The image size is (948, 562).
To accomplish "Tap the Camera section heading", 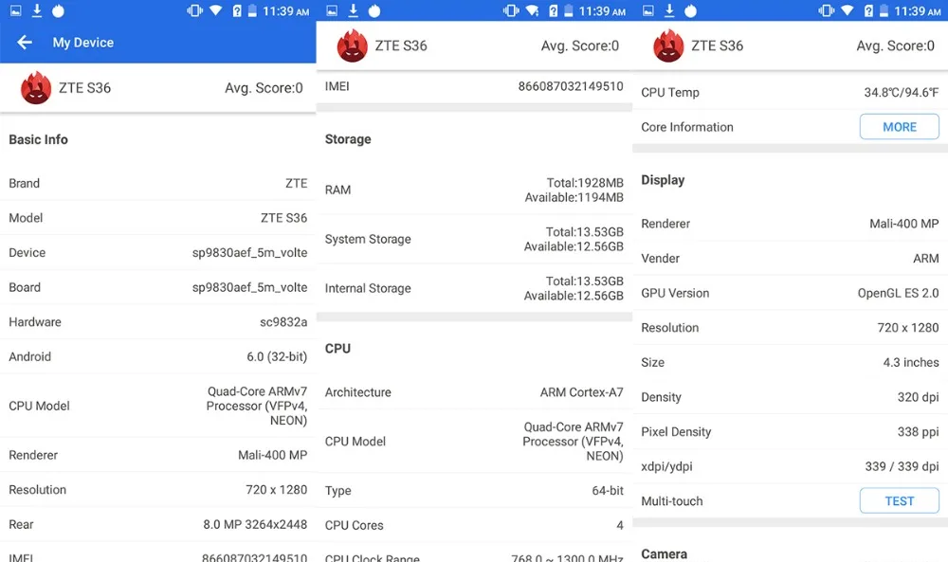I will 664,553.
